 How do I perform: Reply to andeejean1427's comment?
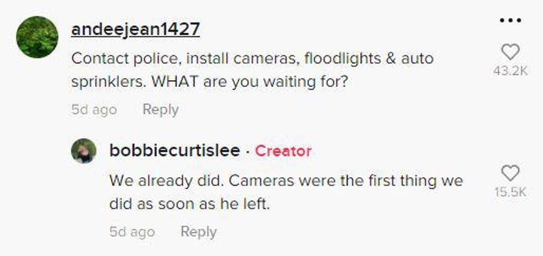pyautogui.click(x=160, y=109)
